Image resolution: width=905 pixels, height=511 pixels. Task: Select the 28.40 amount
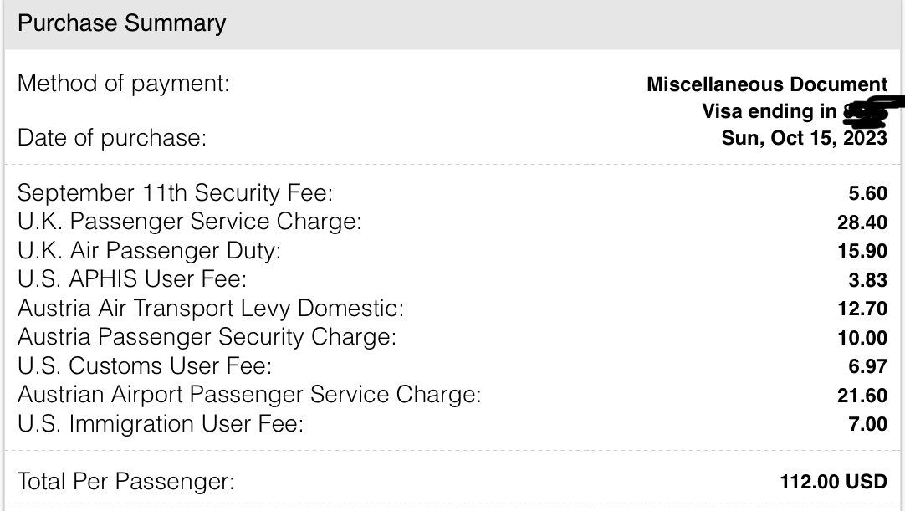pos(862,222)
